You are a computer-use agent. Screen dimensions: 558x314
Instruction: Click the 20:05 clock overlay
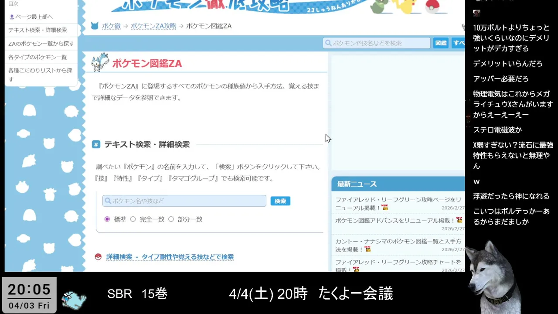(x=29, y=290)
